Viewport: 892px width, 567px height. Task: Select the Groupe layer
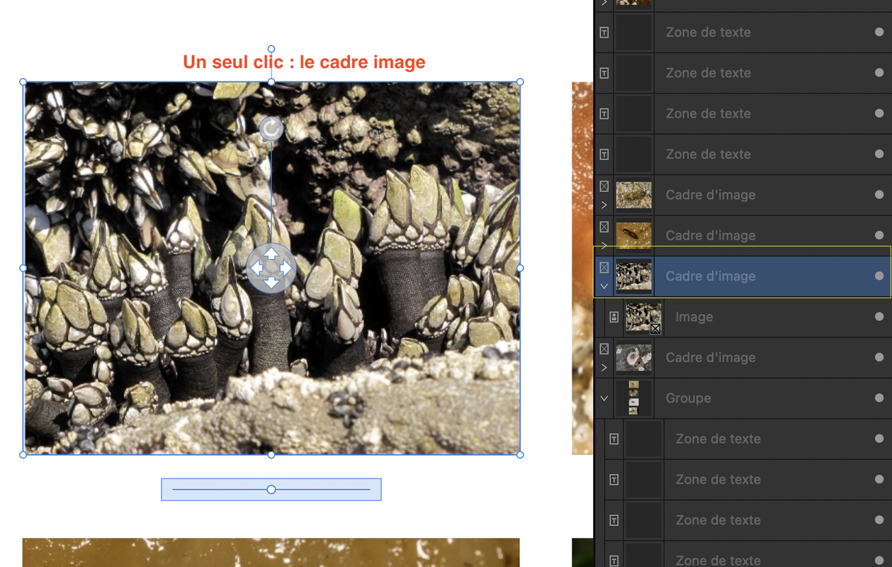click(x=743, y=398)
